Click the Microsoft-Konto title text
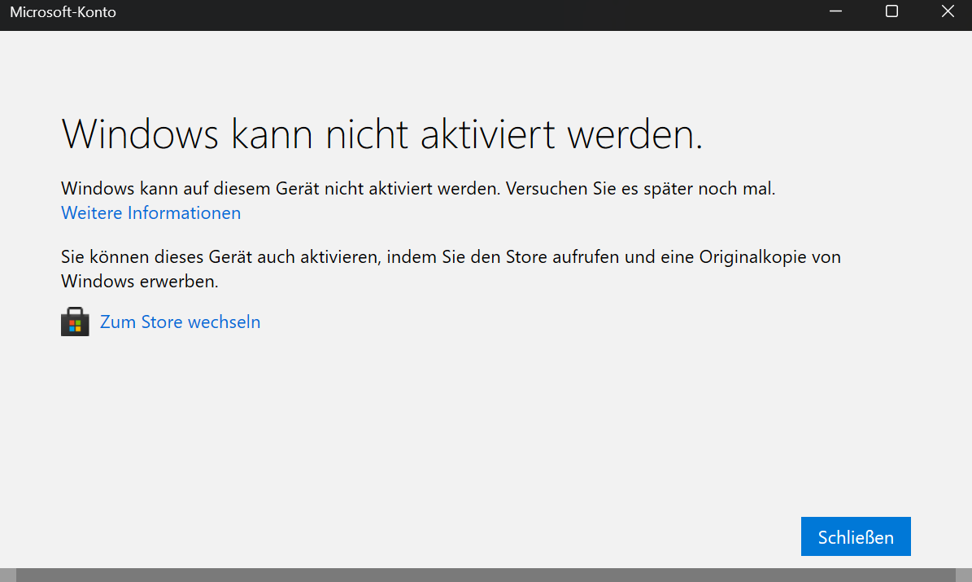 pyautogui.click(x=63, y=12)
